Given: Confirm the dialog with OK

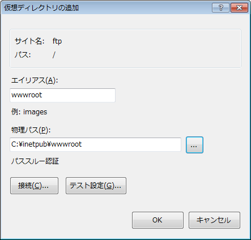Looking at the screenshot, I should [x=158, y=220].
